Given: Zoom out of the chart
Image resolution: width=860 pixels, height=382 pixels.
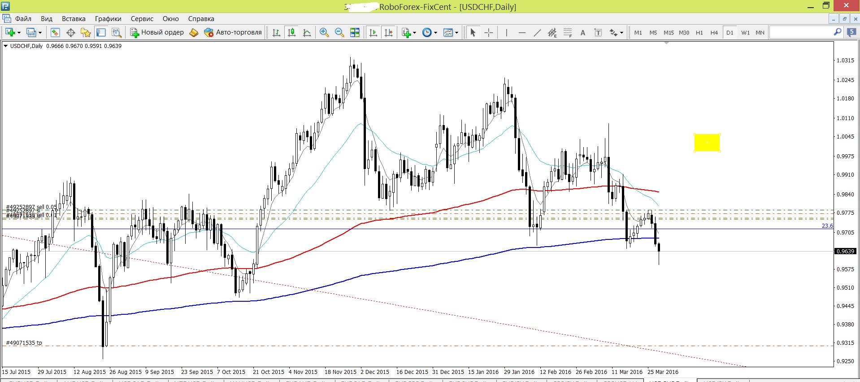Looking at the screenshot, I should tap(339, 32).
